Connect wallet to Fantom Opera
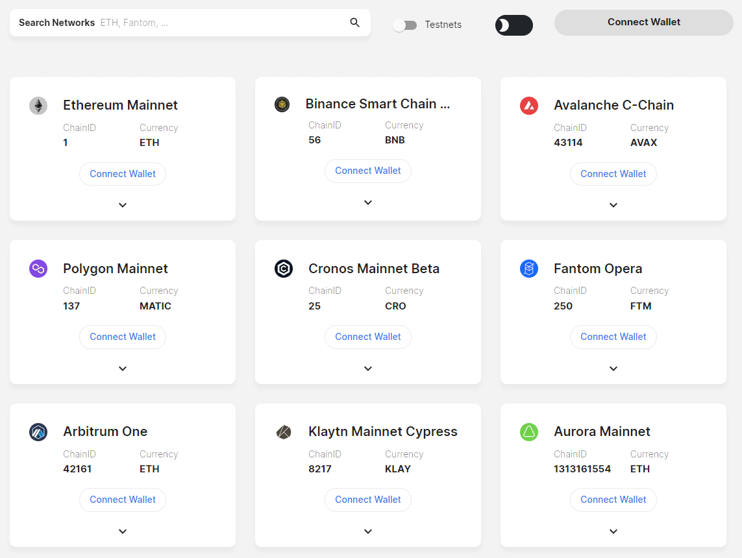This screenshot has height=558, width=742. (x=613, y=337)
